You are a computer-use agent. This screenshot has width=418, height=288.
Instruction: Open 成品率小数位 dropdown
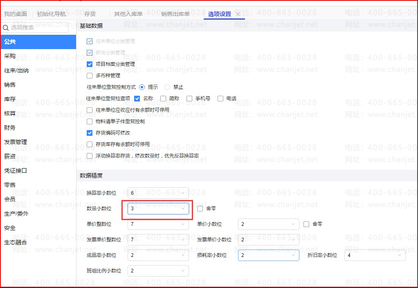[158, 255]
